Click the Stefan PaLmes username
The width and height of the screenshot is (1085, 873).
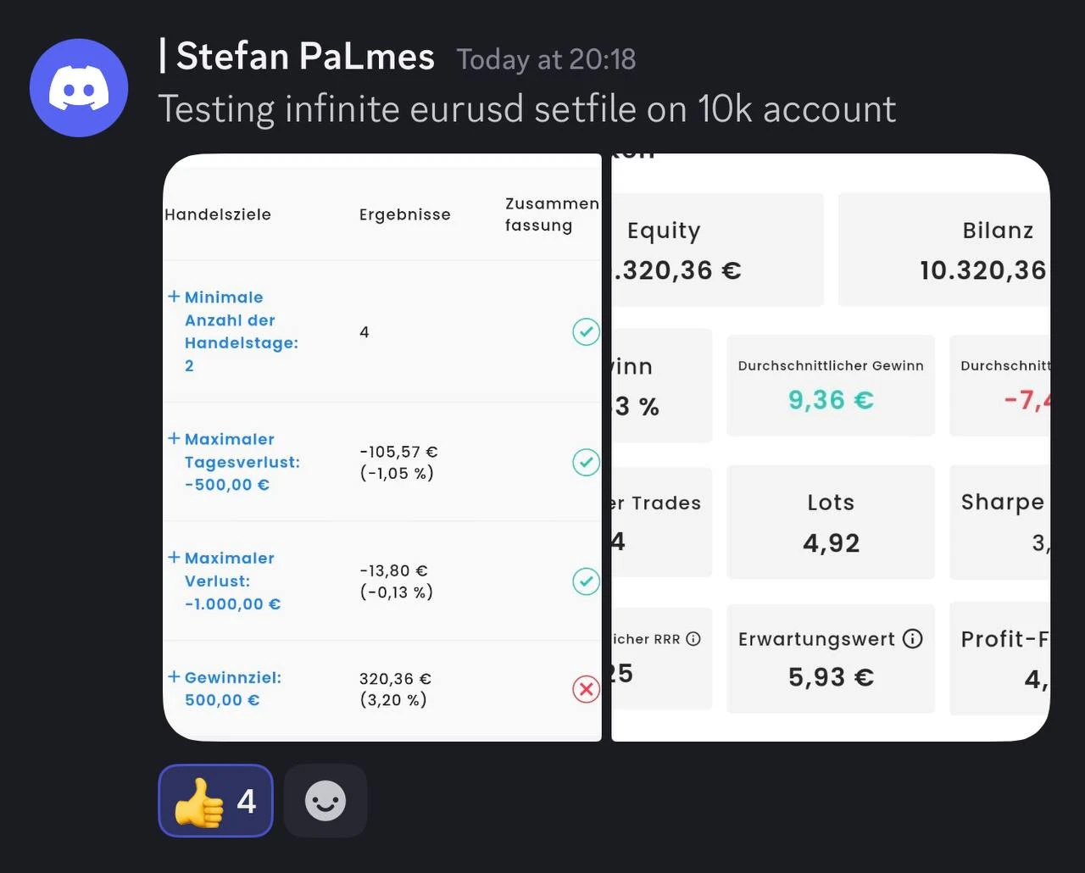[305, 57]
